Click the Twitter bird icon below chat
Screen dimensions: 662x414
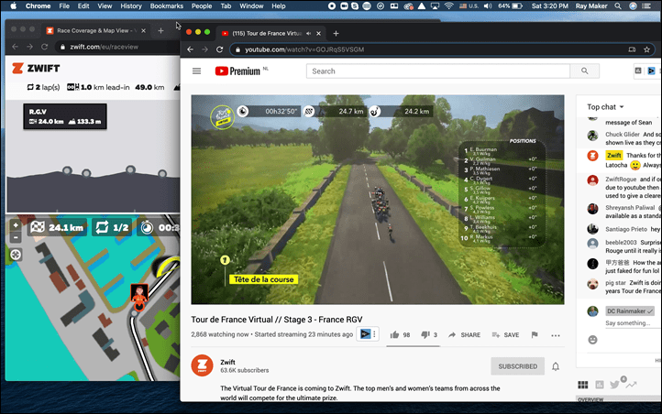(x=614, y=385)
